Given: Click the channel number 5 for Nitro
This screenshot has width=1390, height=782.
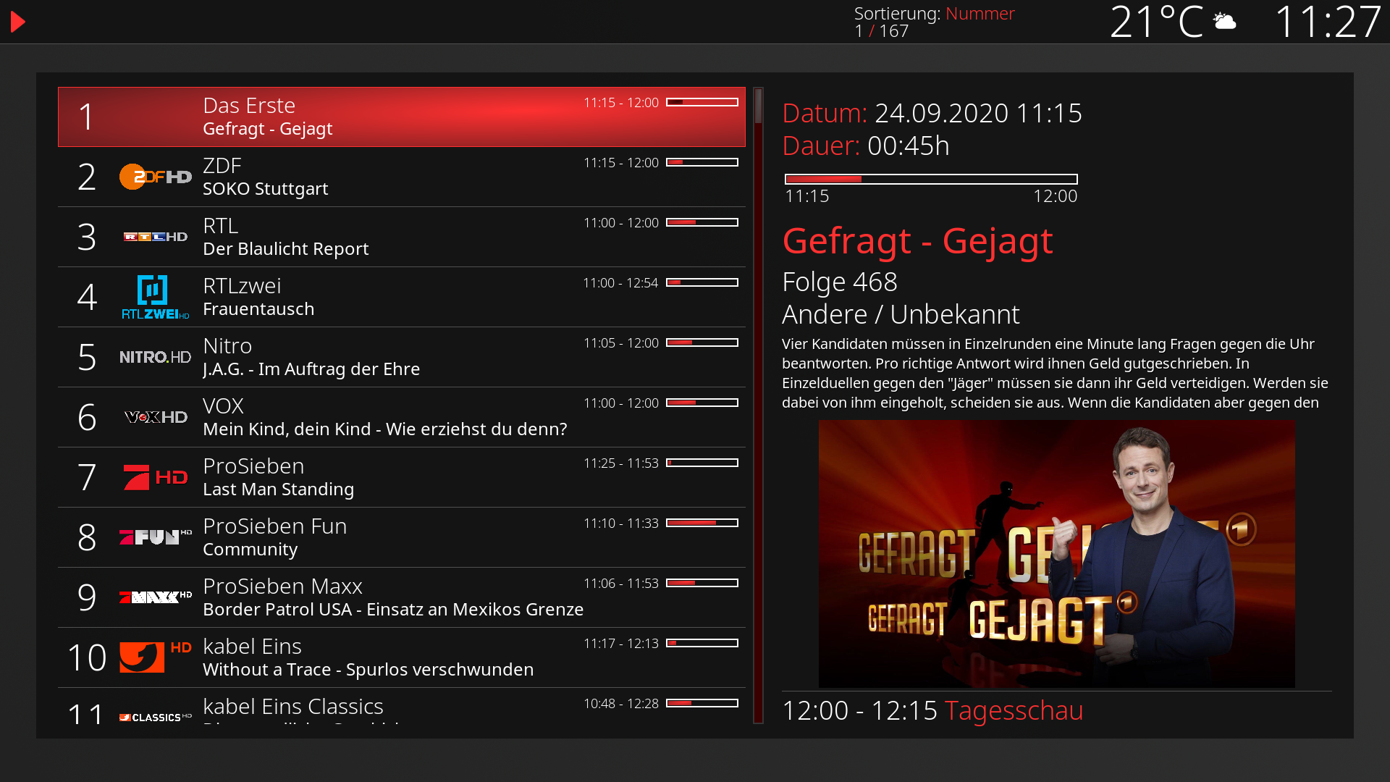Looking at the screenshot, I should click(x=87, y=357).
